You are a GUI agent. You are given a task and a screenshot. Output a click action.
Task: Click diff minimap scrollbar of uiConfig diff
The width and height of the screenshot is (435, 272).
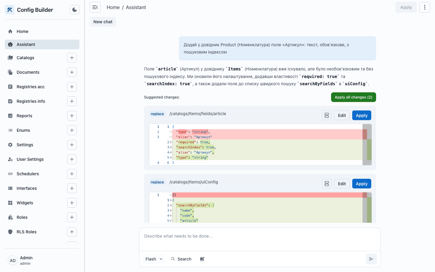367,208
